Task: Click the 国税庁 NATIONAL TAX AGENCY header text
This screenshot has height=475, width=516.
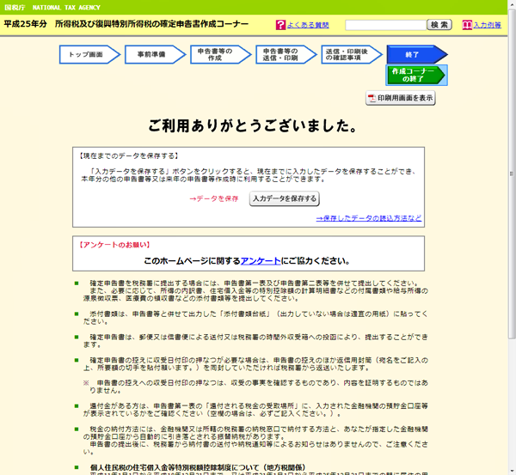Action: [x=52, y=7]
